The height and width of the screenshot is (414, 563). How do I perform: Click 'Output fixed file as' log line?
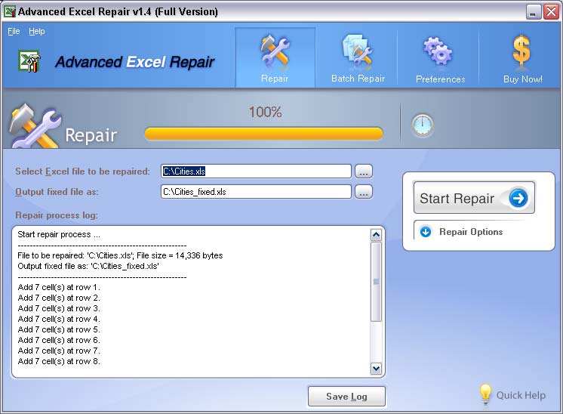pyautogui.click(x=88, y=266)
